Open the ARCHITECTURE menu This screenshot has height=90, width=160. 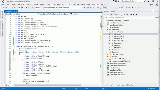[x=59, y=4]
